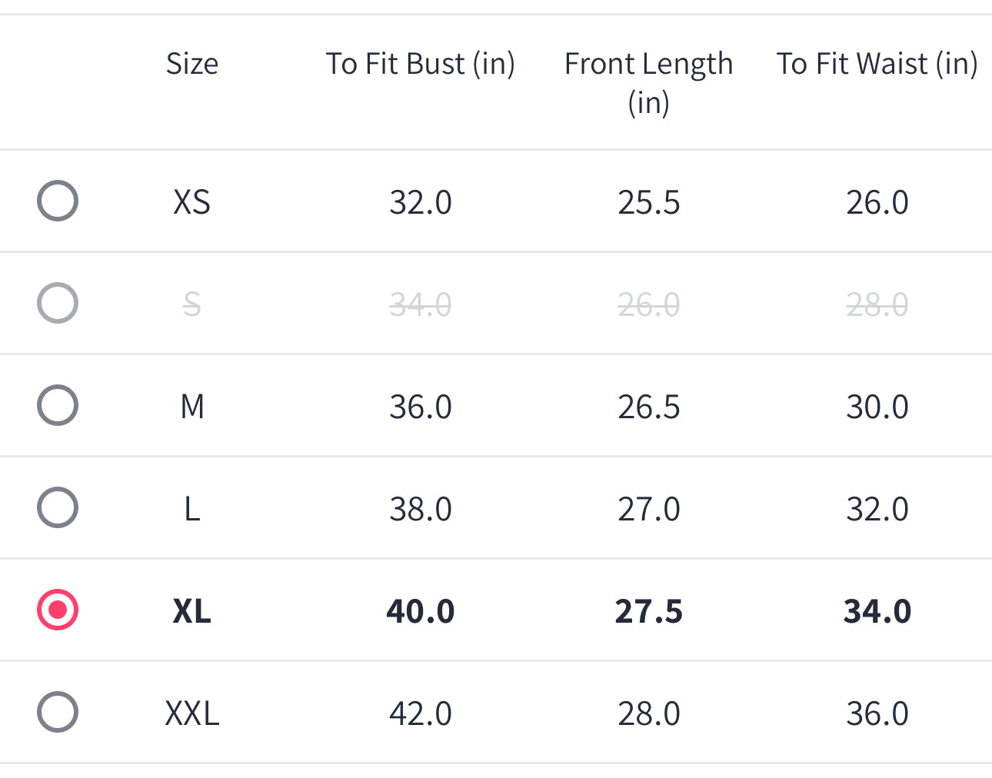Click the selected XL radio button
Image resolution: width=992 pixels, height=778 pixels.
point(58,610)
